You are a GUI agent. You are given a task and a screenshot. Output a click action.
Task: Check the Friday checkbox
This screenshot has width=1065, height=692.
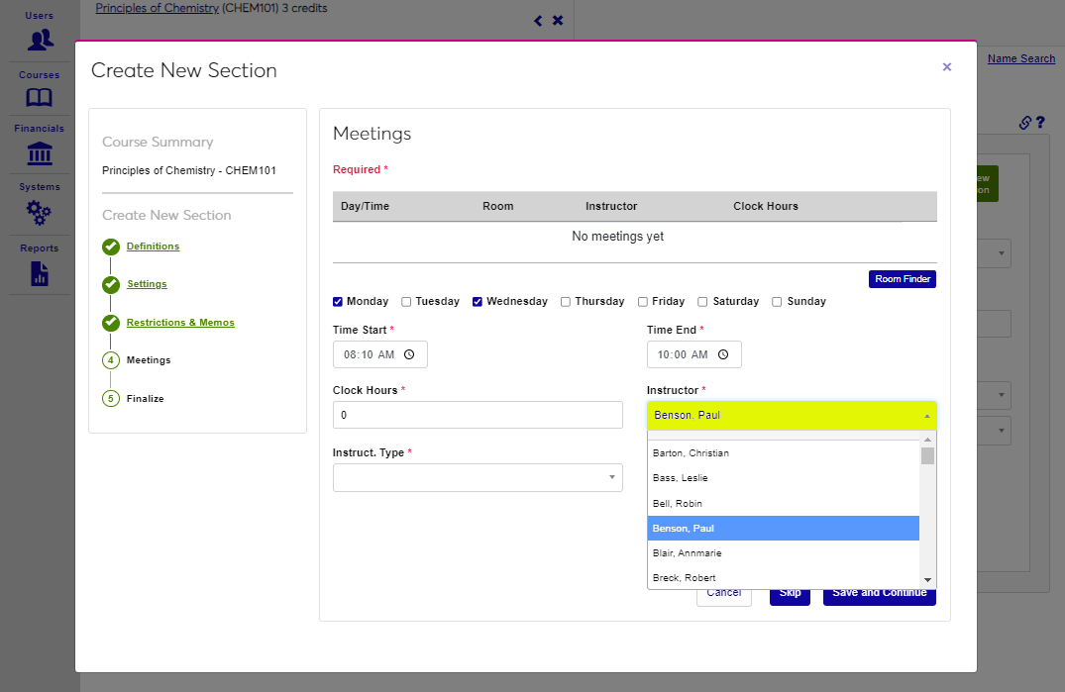click(x=643, y=302)
